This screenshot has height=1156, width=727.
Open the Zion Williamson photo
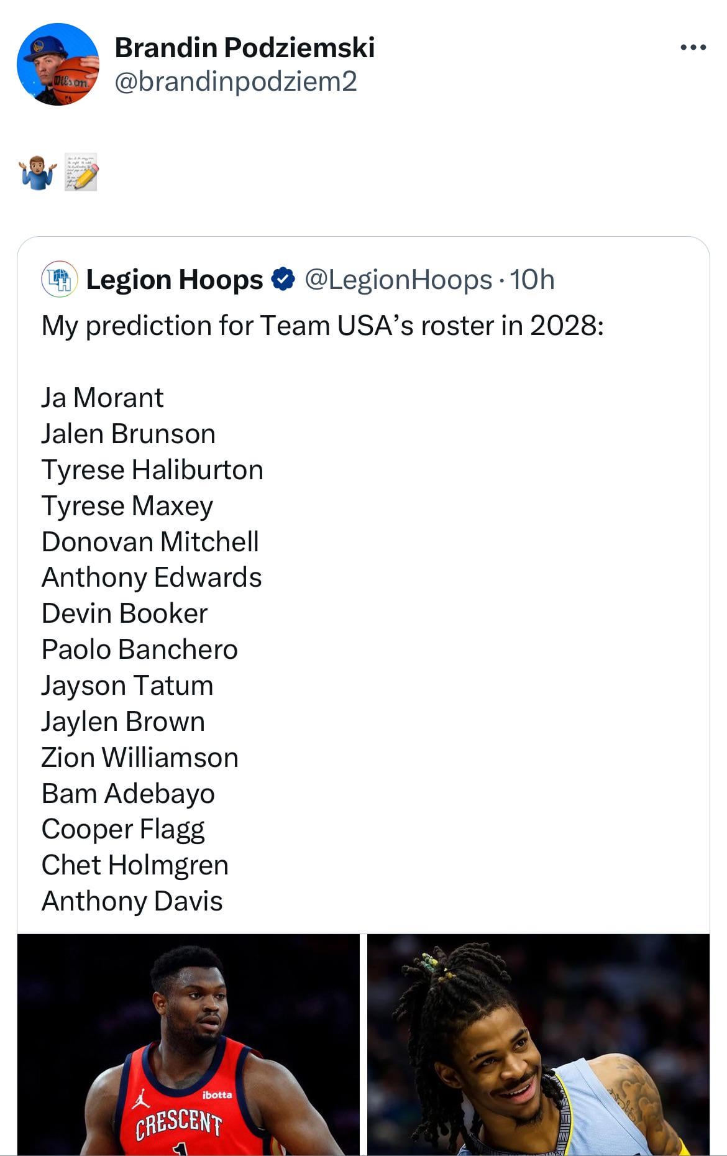[188, 1044]
